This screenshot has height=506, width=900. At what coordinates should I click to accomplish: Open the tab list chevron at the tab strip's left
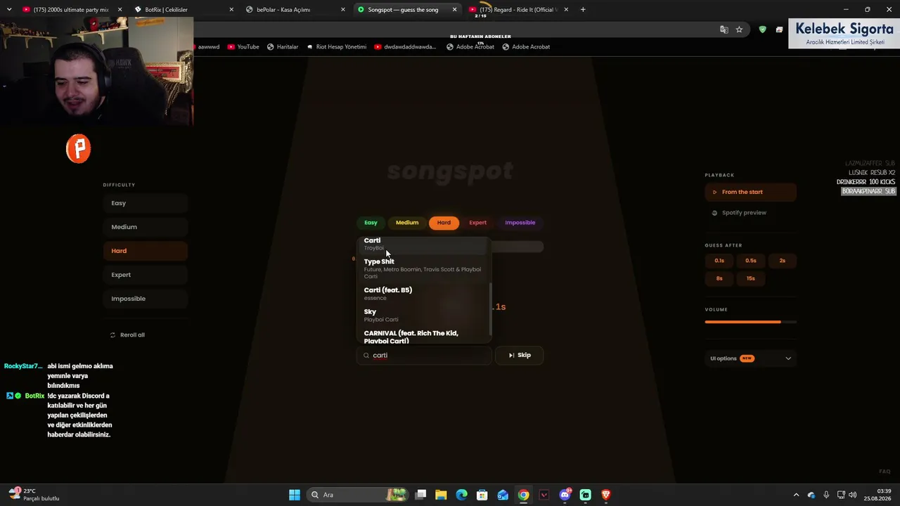pos(9,10)
